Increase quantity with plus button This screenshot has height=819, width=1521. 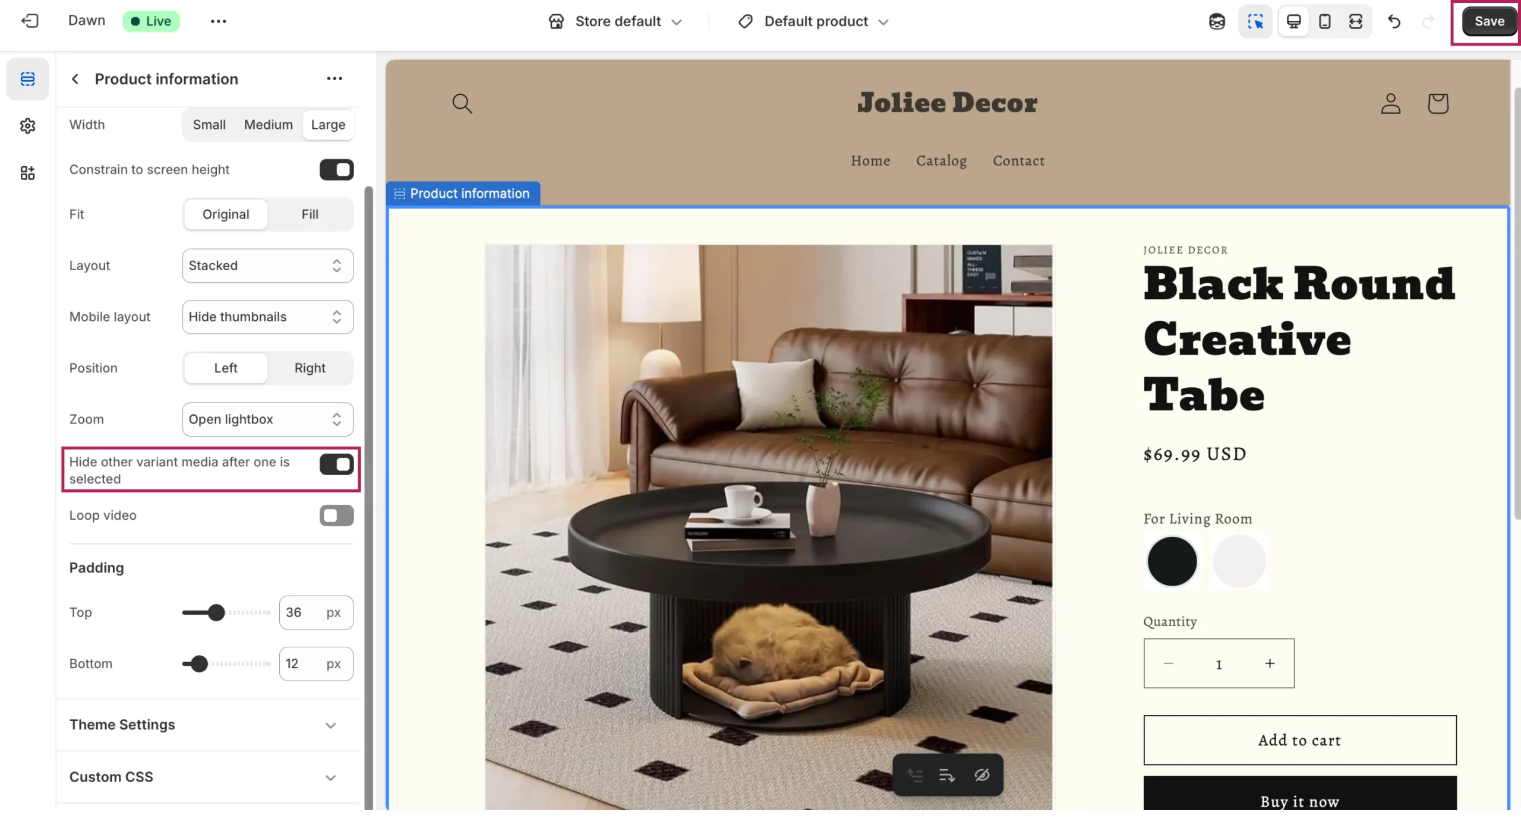pos(1270,663)
